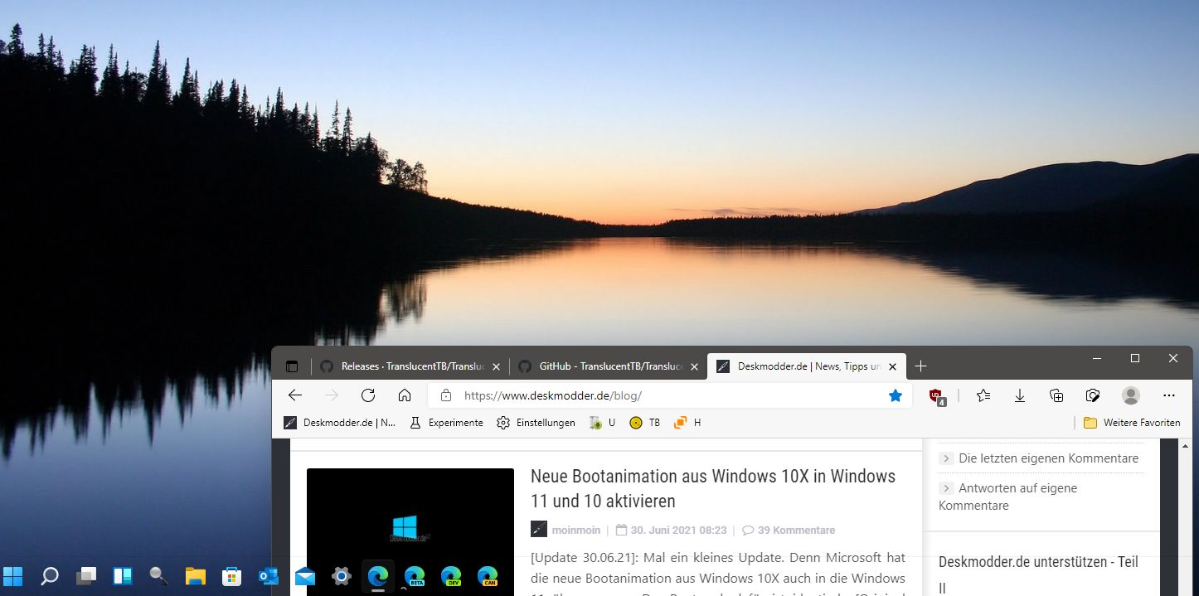Switch to the Releases TranslucentTB tab

point(406,366)
